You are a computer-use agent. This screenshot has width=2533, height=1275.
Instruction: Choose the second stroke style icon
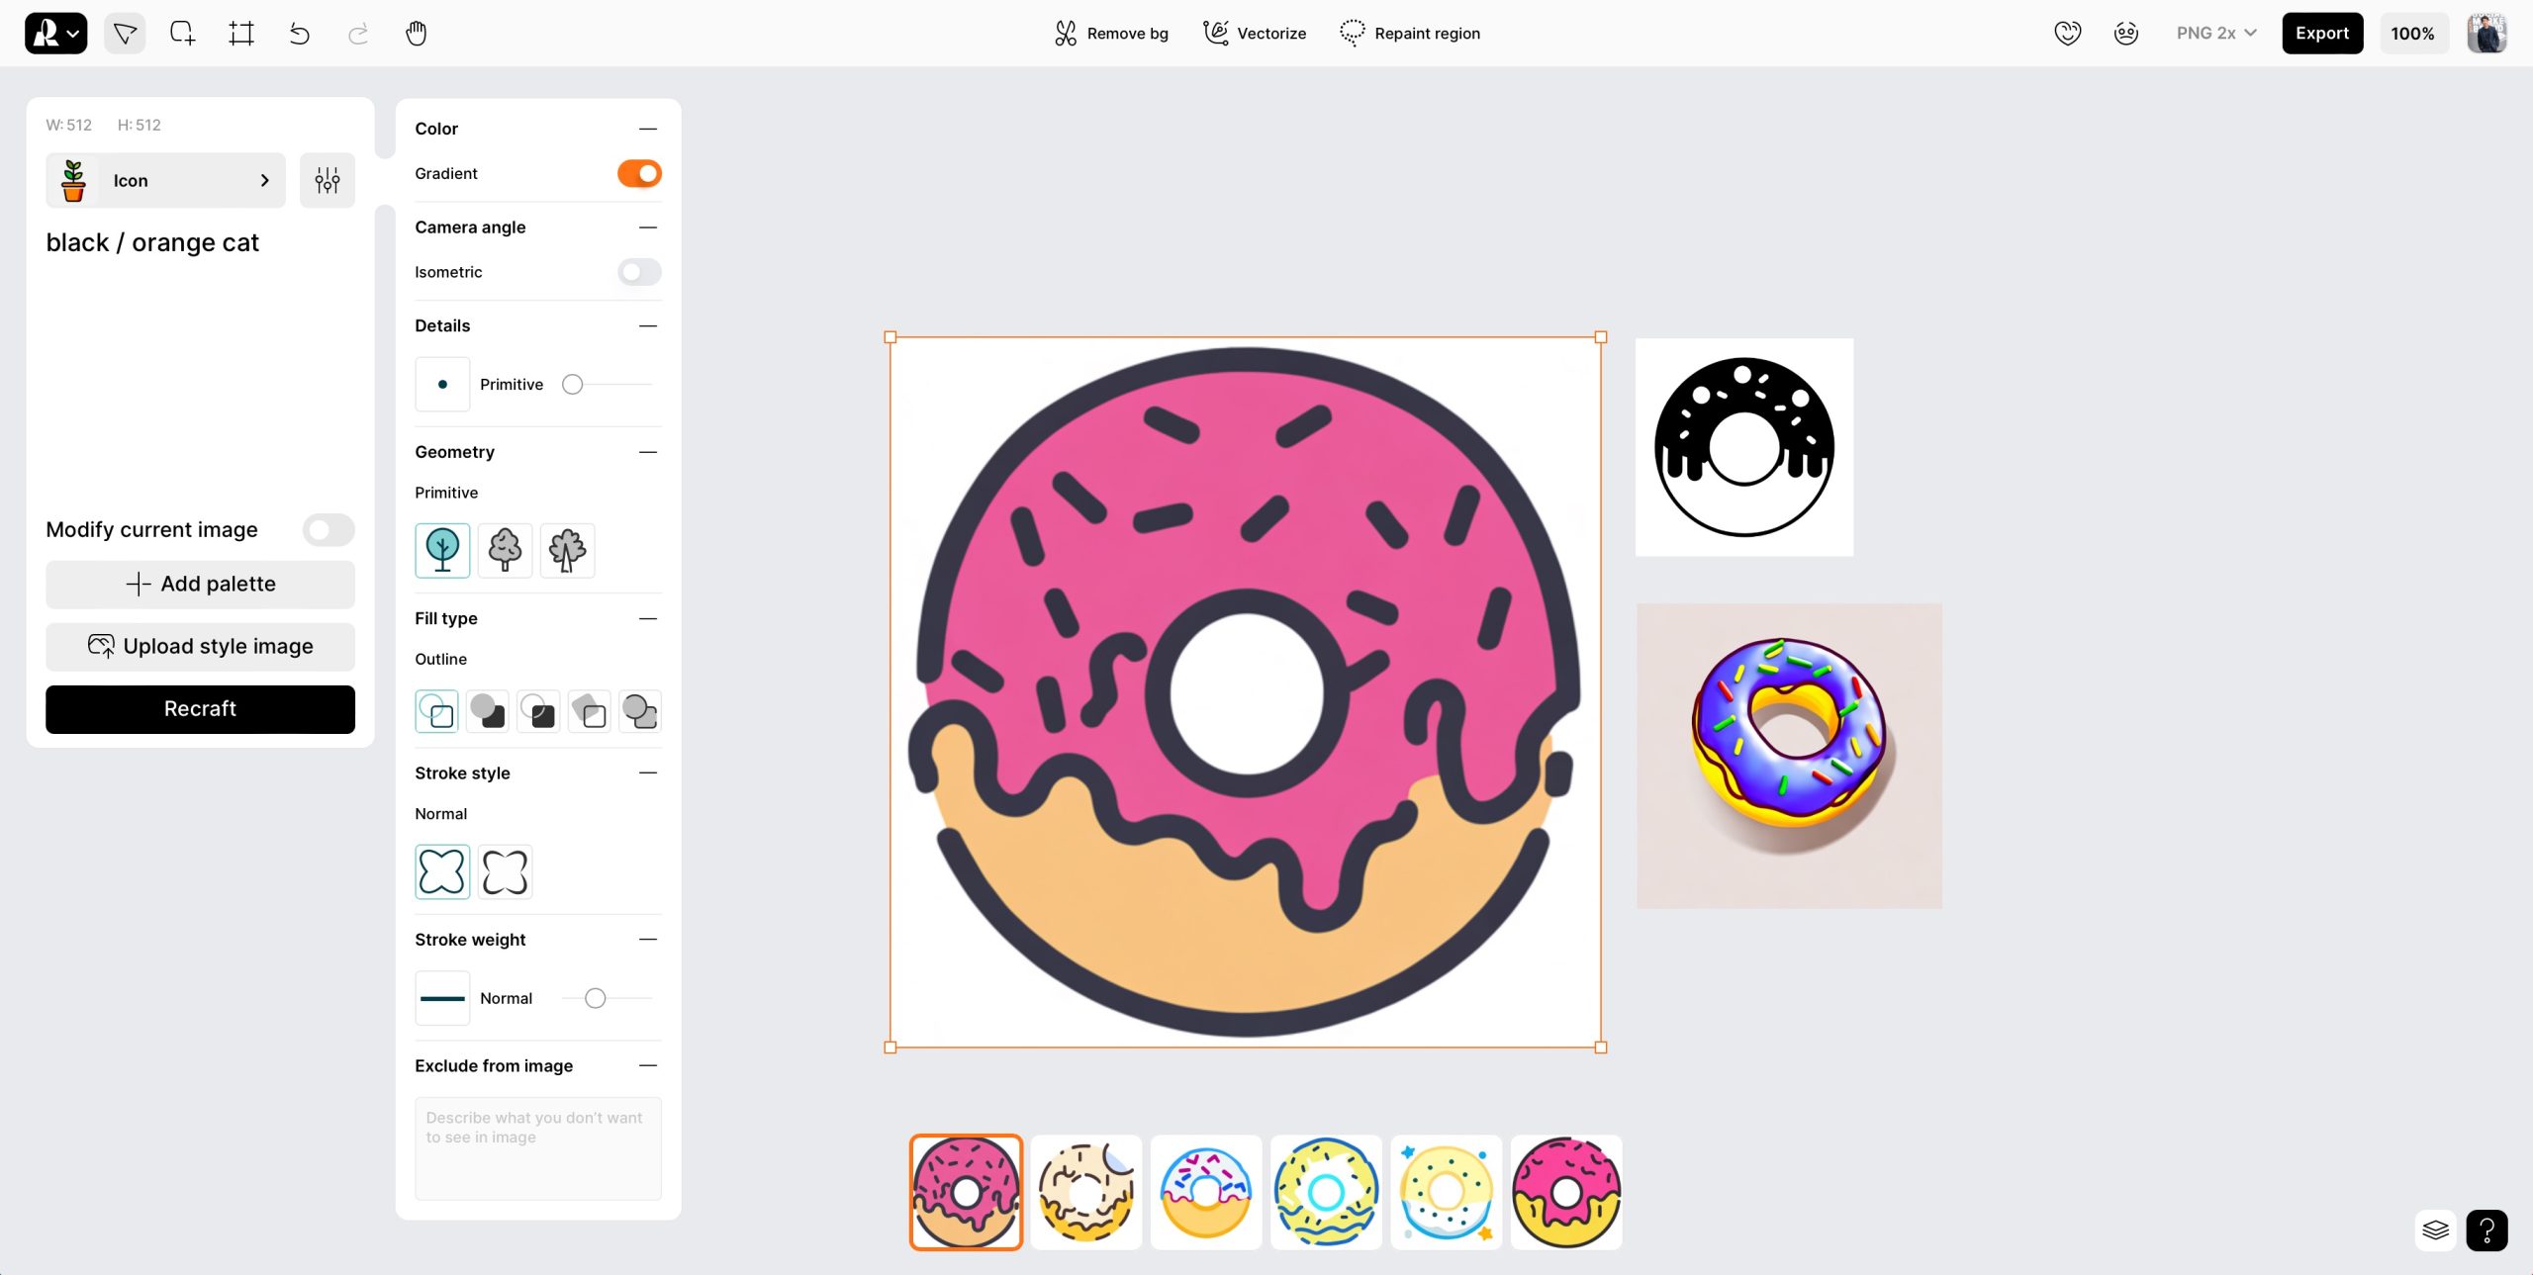click(505, 871)
